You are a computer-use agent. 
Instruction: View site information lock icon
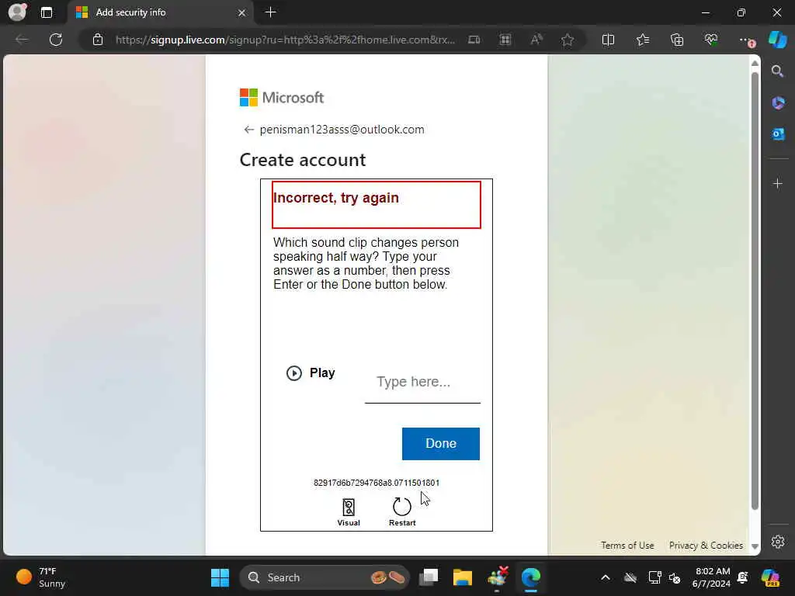point(98,40)
